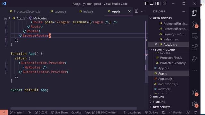Click src breadcrumb segment
This screenshot has height=115, width=205.
click(5, 19)
